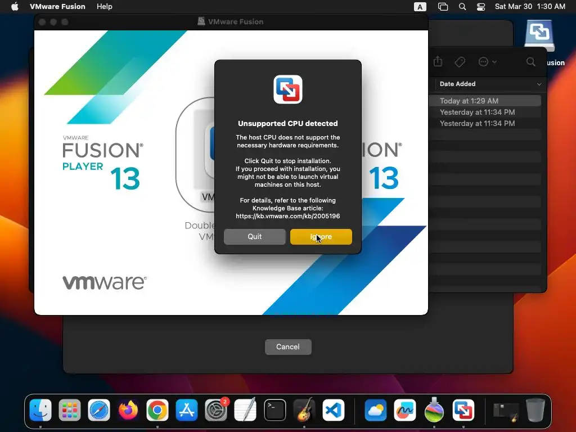Open App Store from the Dock
This screenshot has height=432, width=576.
[187, 410]
